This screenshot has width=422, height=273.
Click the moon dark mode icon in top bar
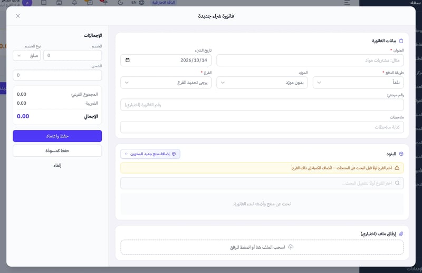120,3
